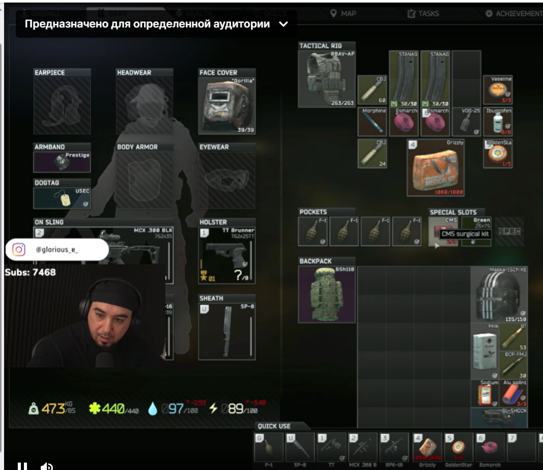Select the Prestige armband item
The width and height of the screenshot is (543, 470).
point(62,162)
